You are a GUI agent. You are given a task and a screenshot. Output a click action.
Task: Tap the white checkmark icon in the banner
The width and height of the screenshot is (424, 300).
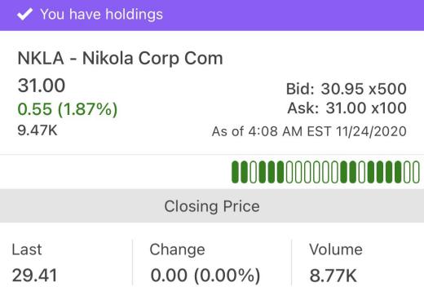(24, 14)
